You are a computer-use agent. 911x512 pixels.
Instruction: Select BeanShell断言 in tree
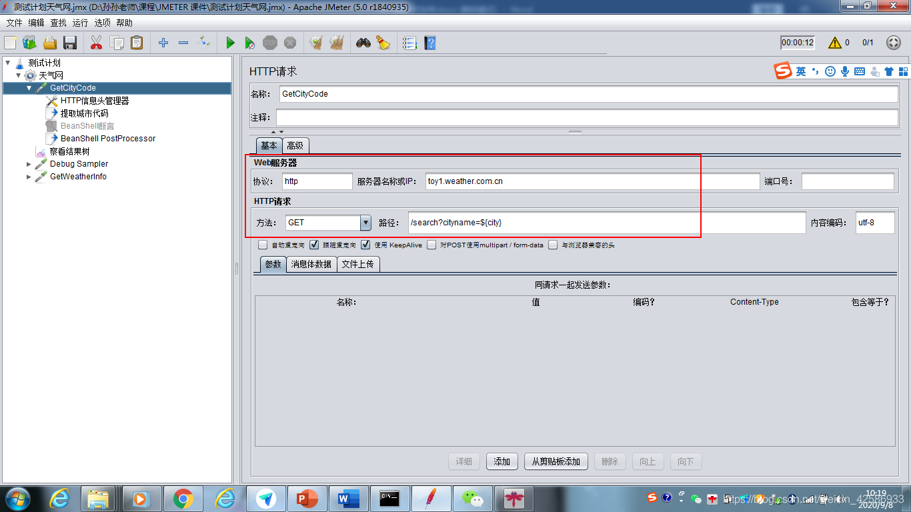coord(87,126)
